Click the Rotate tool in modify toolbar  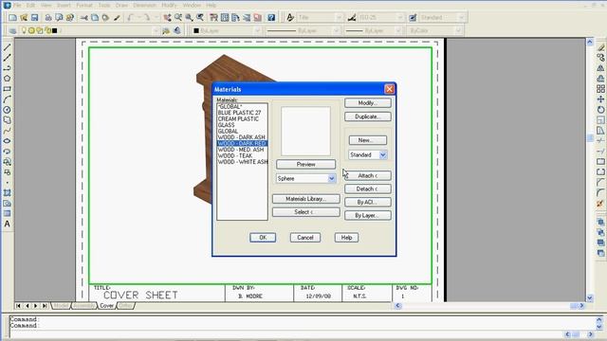(x=600, y=110)
